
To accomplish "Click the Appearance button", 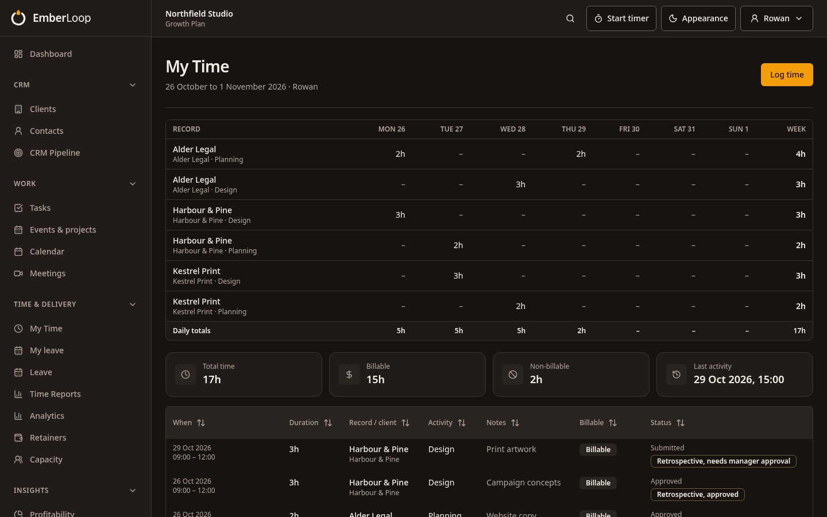I will click(698, 18).
